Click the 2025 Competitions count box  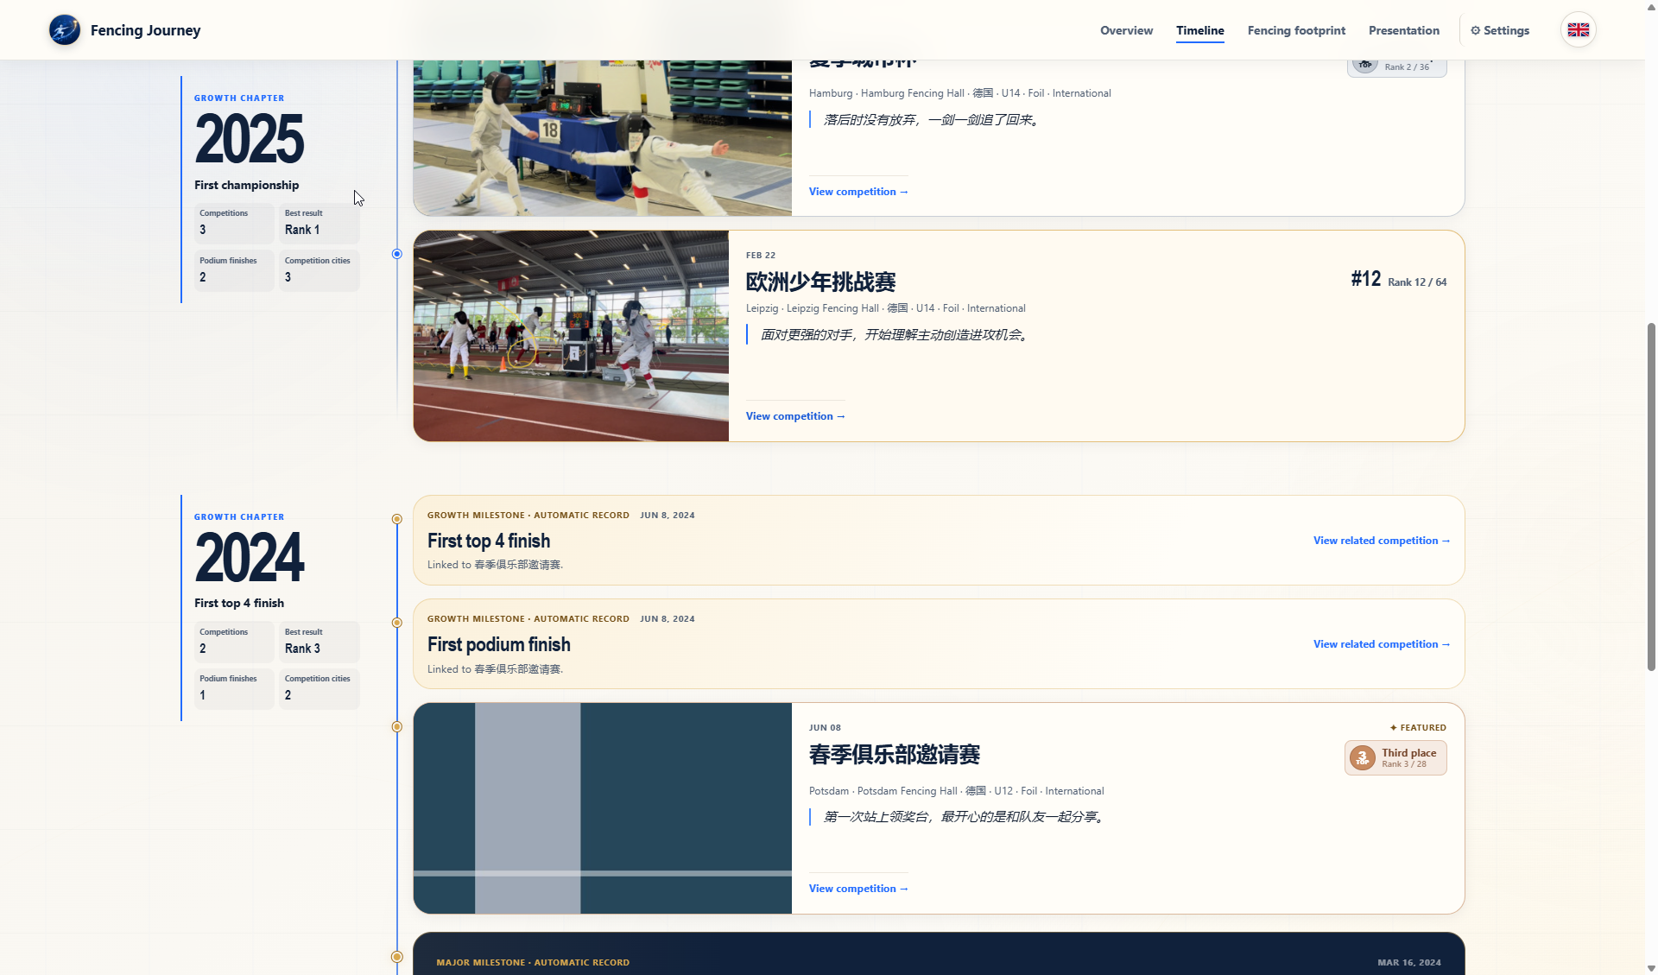click(x=233, y=223)
